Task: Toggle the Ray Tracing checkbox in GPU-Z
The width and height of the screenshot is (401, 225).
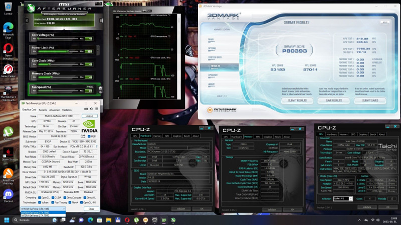Action: (53, 202)
